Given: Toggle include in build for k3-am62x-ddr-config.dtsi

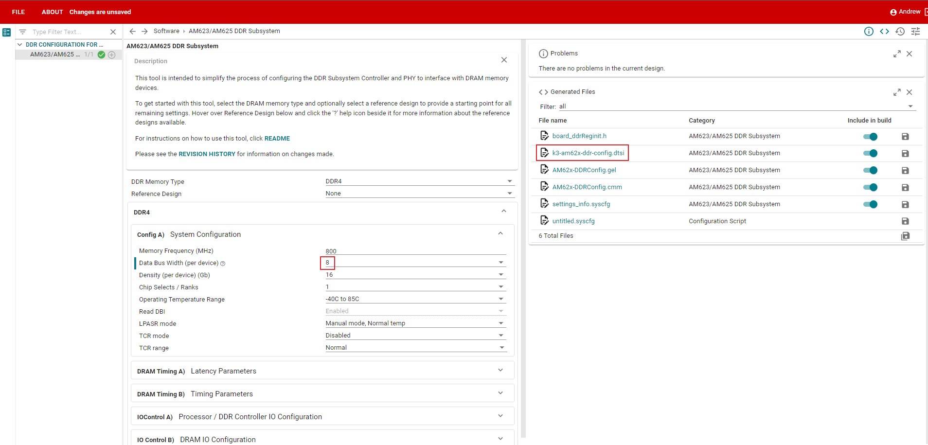Looking at the screenshot, I should coord(870,153).
